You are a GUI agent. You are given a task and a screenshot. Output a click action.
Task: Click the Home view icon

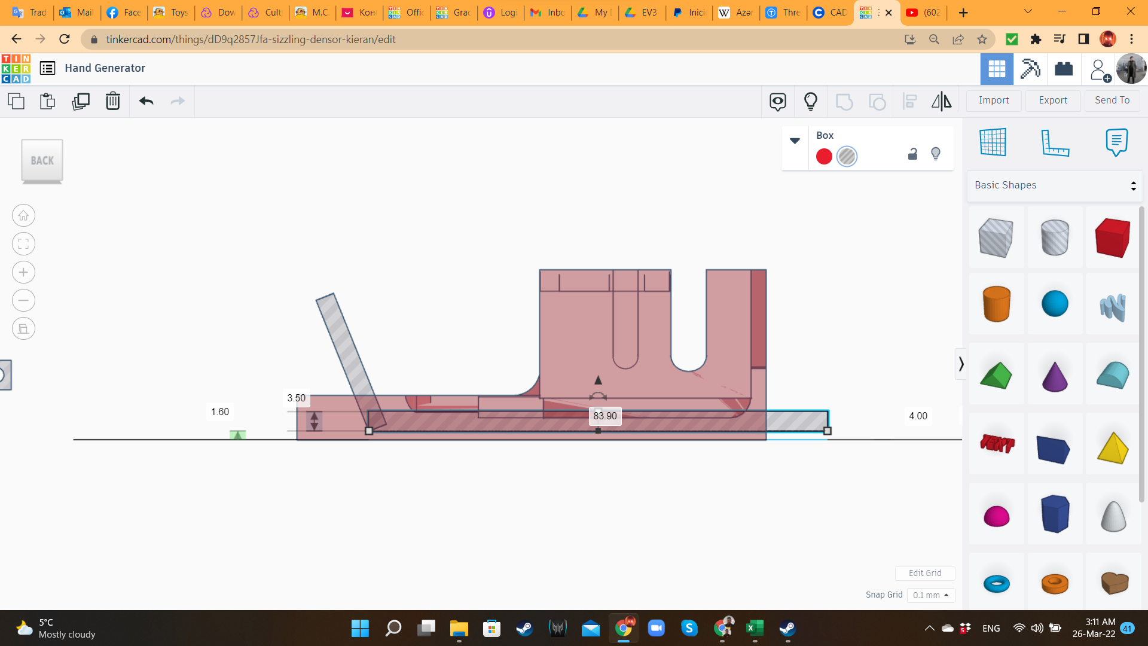tap(23, 215)
